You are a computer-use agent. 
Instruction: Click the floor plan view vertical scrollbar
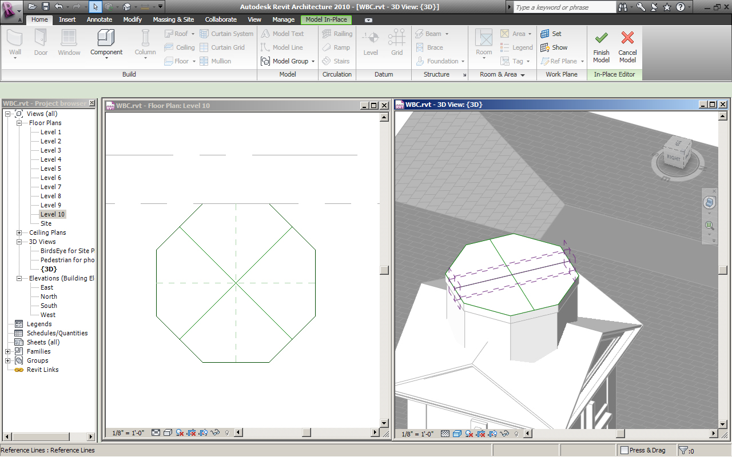coord(384,269)
